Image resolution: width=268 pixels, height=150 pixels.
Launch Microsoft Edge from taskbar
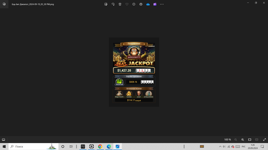109,147
